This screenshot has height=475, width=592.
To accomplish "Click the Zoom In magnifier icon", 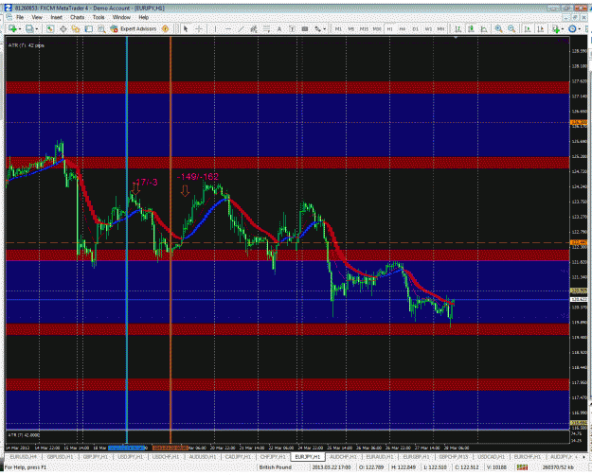I will click(x=499, y=28).
